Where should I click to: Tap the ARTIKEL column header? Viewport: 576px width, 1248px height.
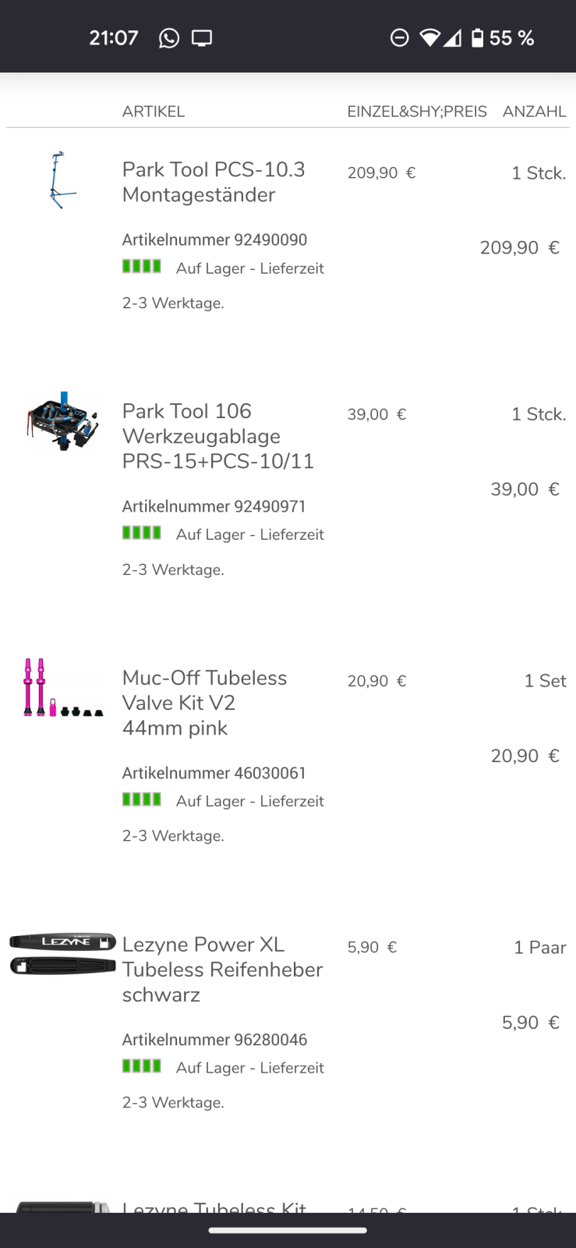pos(154,112)
